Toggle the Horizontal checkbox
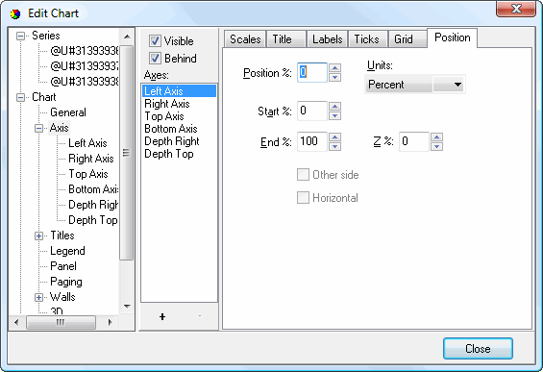 pyautogui.click(x=303, y=198)
